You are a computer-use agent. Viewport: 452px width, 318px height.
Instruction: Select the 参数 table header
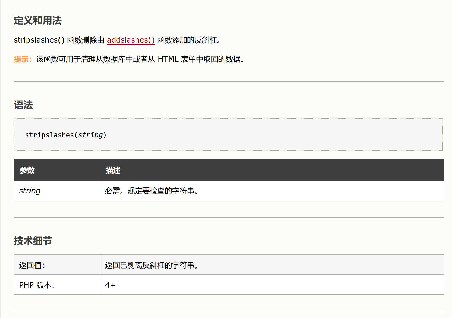tap(57, 170)
